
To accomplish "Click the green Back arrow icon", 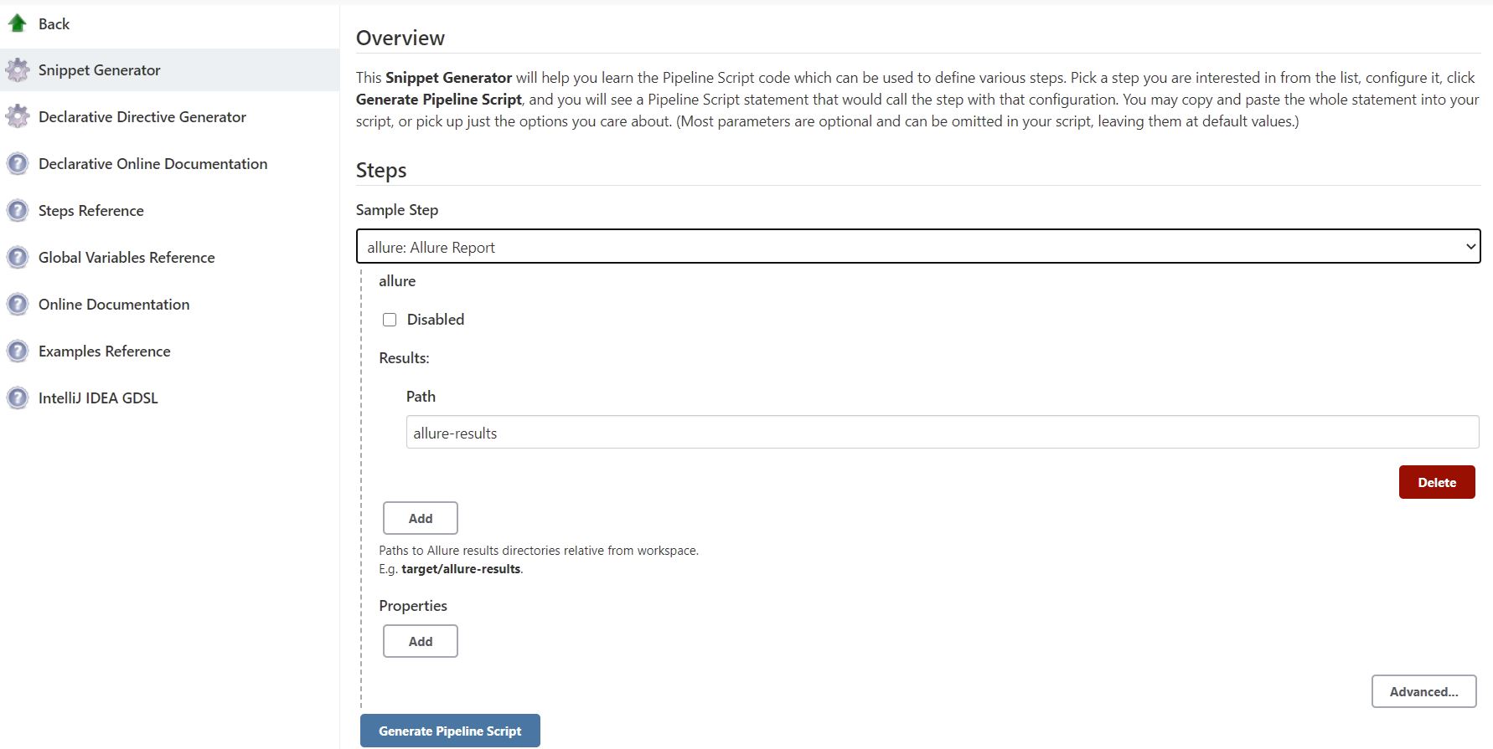I will point(18,23).
